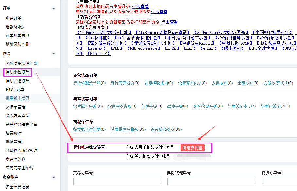This screenshot has height=191, width=297.
Task: Filter by 待填写发货通知(39)
Action: click(128, 129)
